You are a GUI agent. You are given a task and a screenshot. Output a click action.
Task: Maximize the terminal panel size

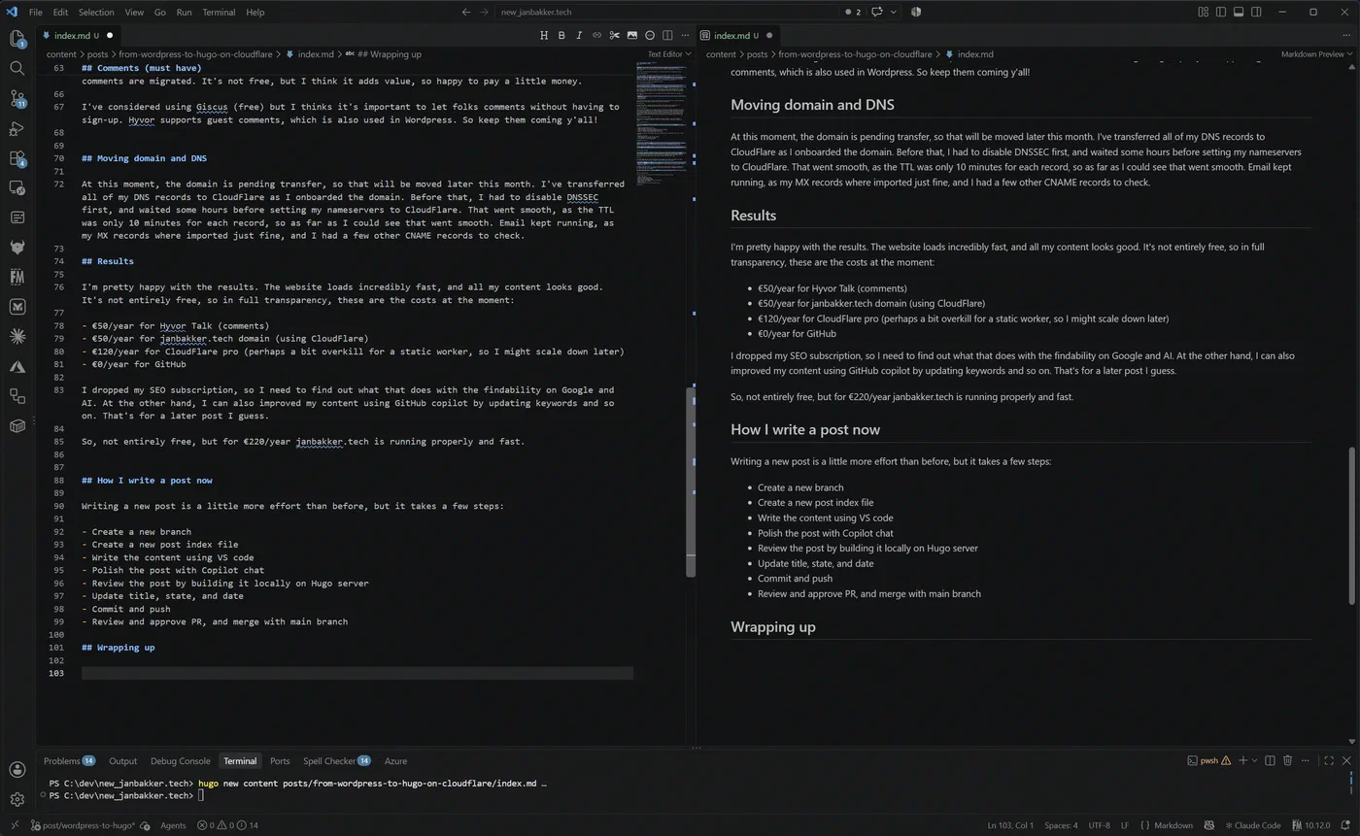point(1329,761)
